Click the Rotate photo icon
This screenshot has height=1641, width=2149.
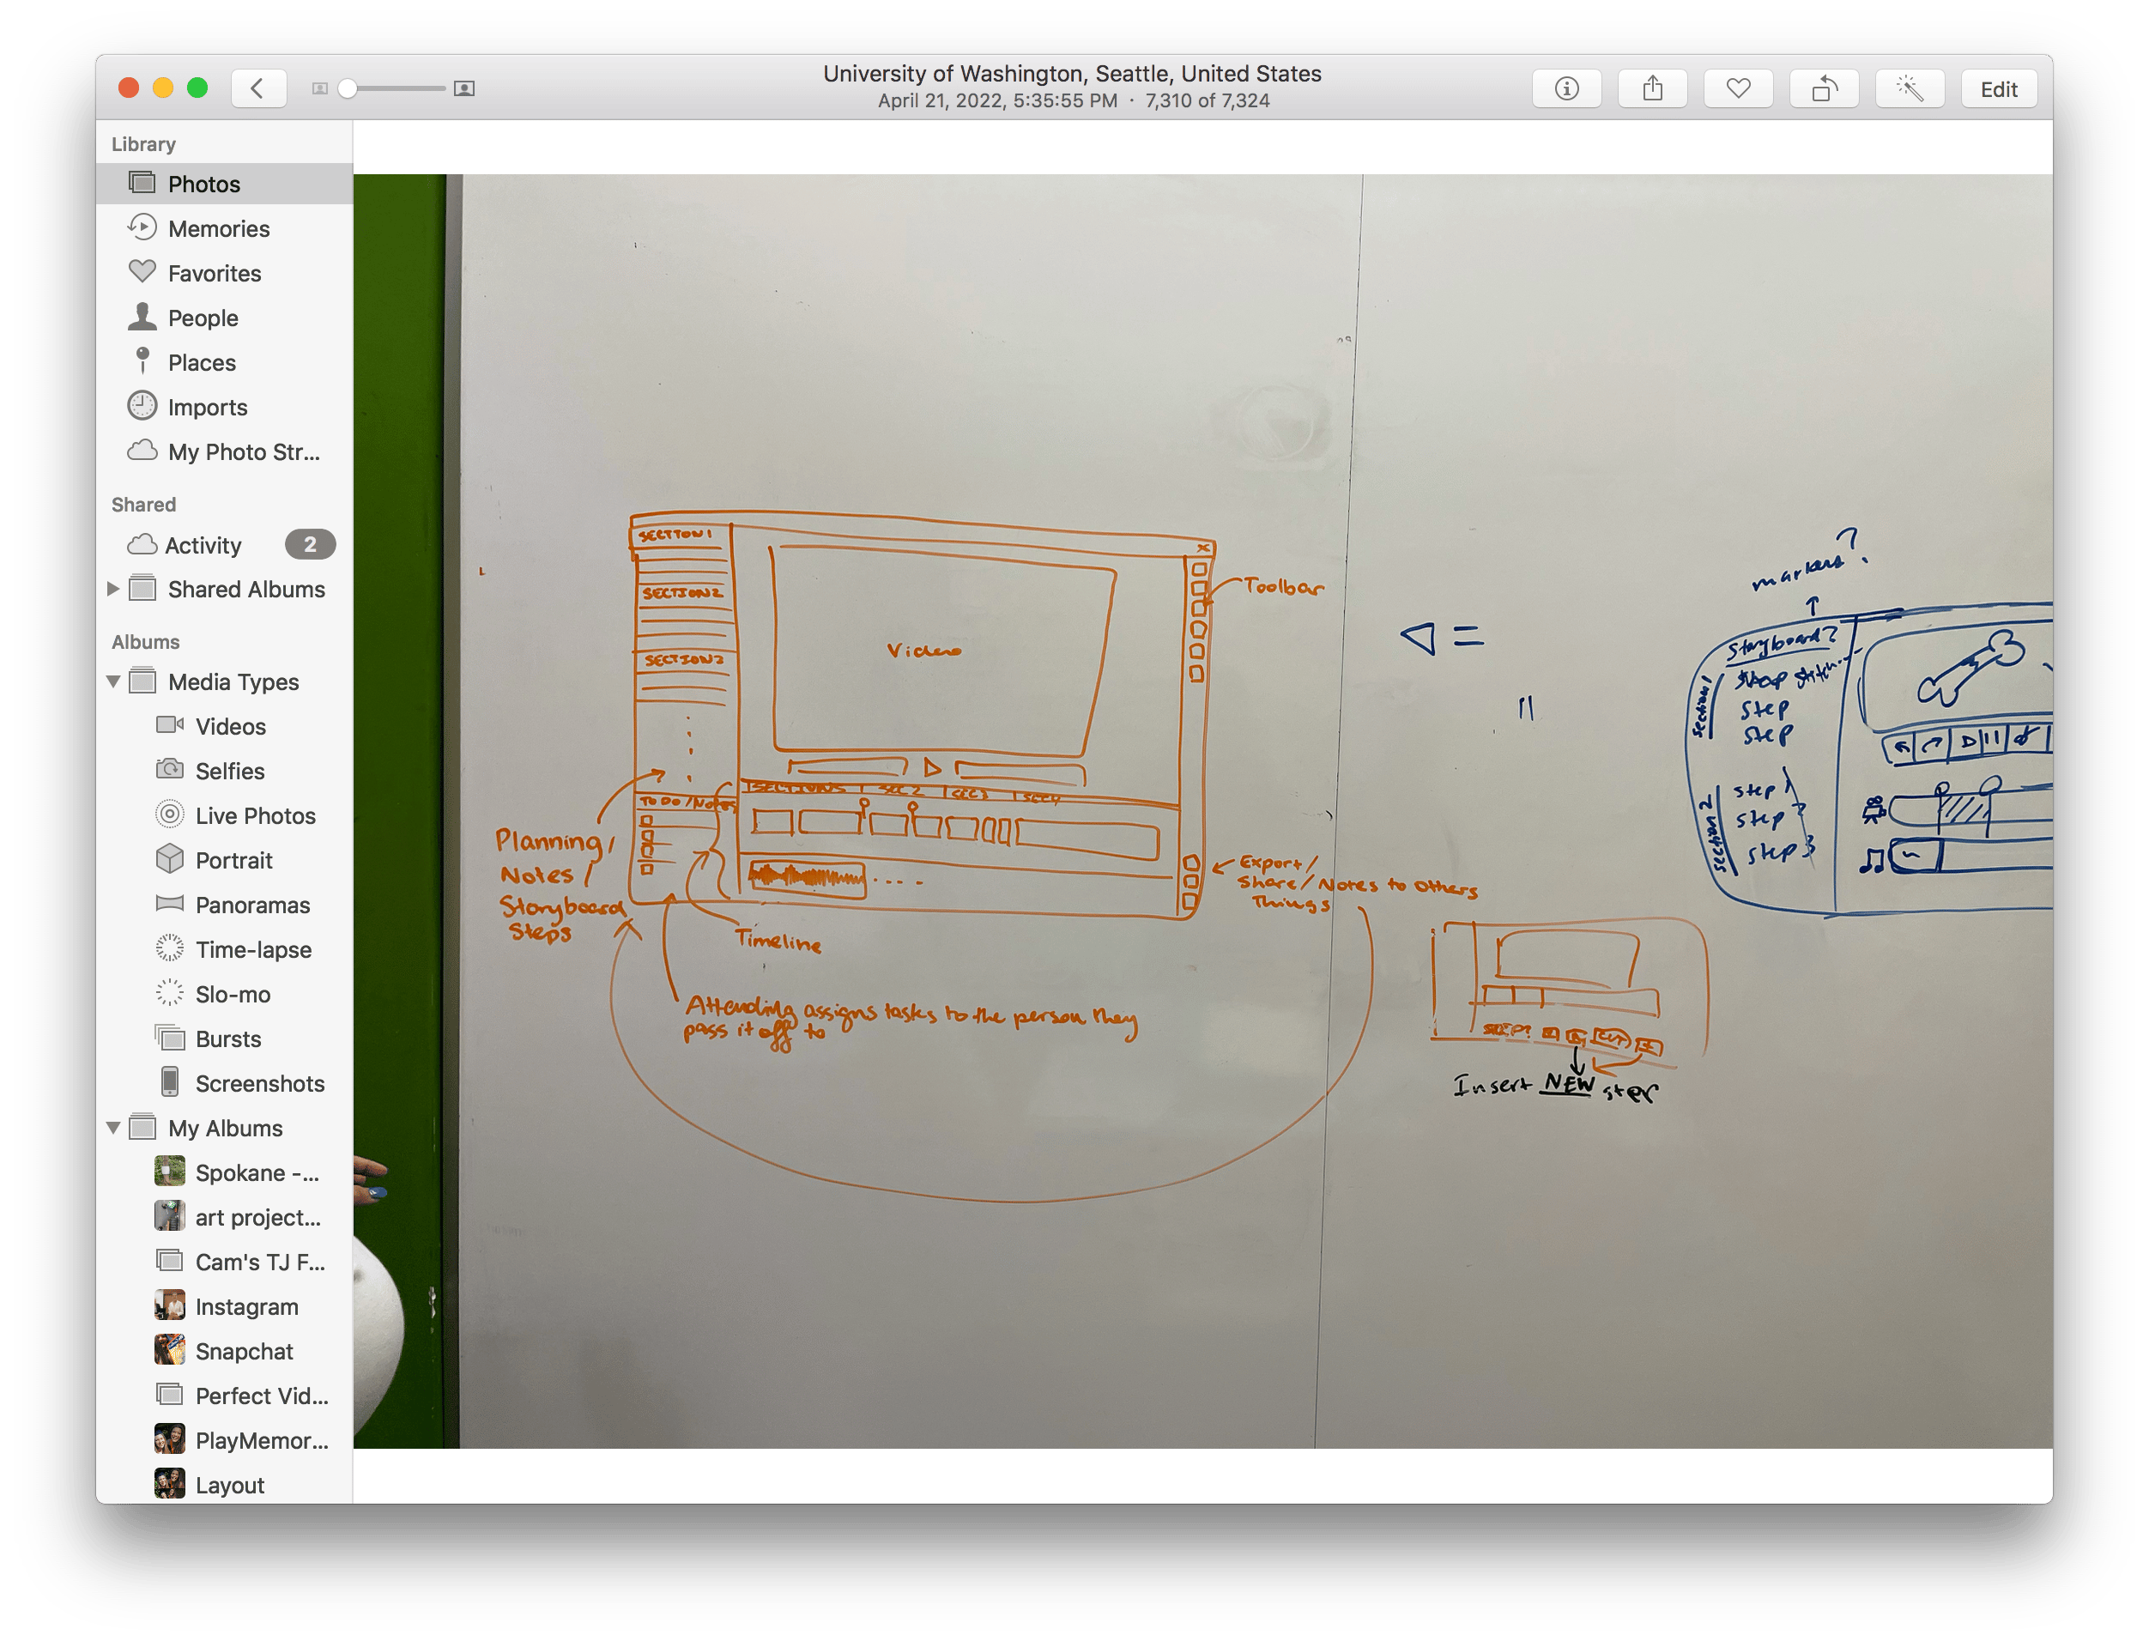[1824, 89]
